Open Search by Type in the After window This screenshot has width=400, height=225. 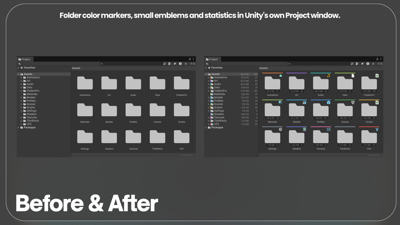[x=357, y=64]
